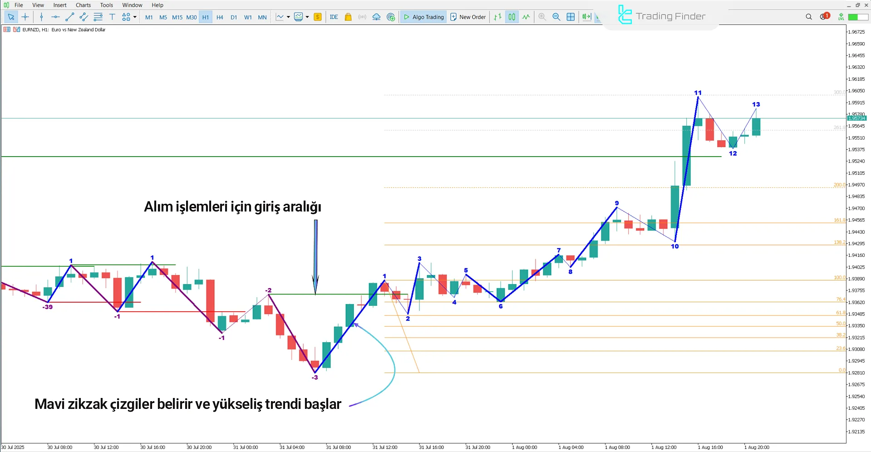Viewport: 871px width, 452px height.
Task: Switch timeframe to H4
Action: pos(220,17)
